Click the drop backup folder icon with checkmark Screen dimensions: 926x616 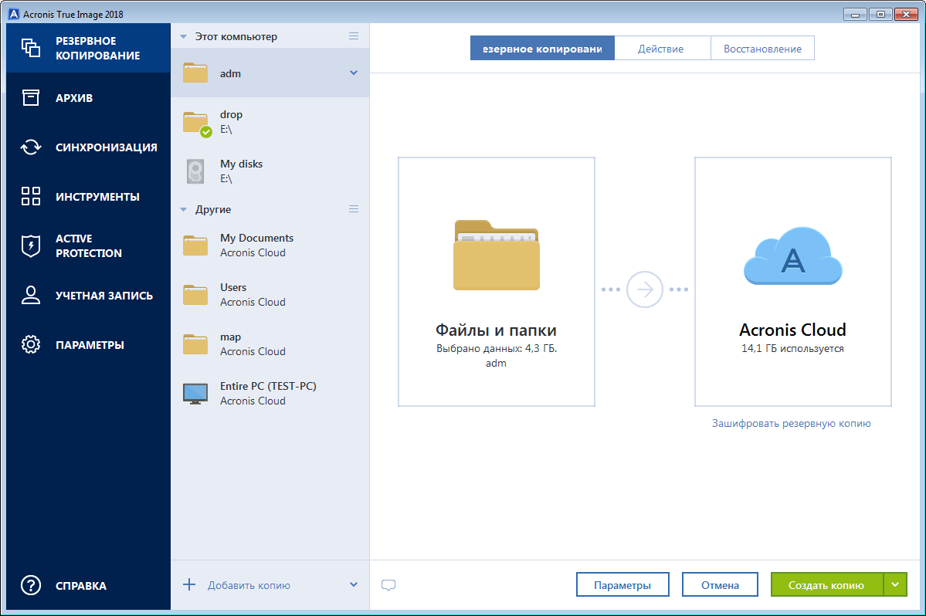[x=197, y=124]
